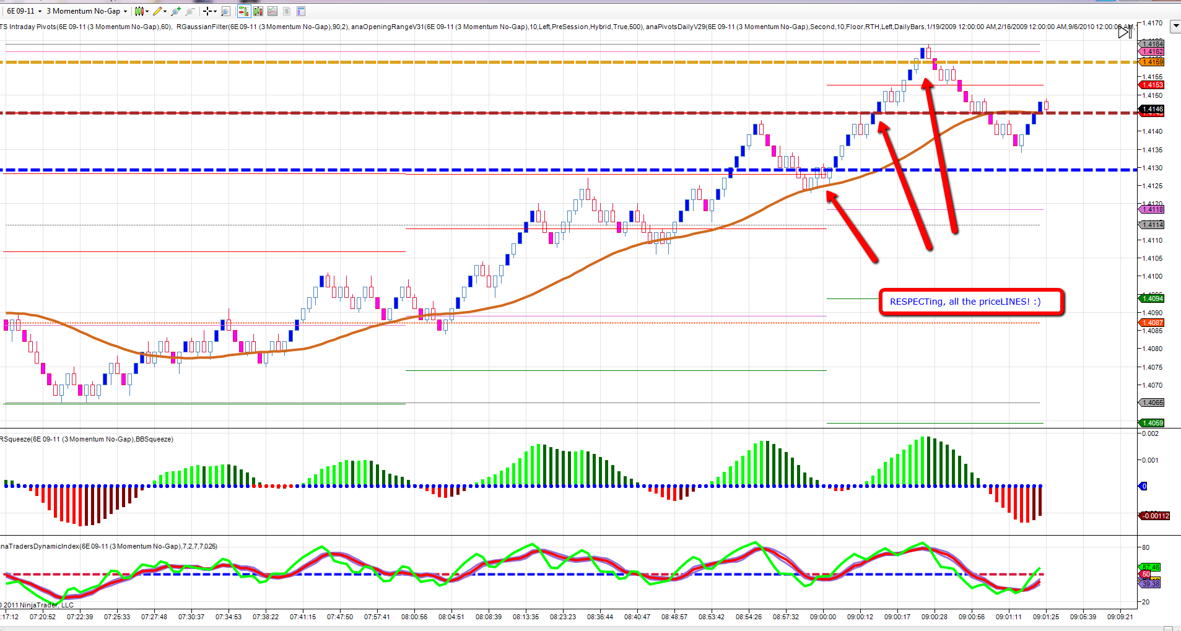Toggle the Chart Trader icon
Viewport: 1181px width, 631px height.
pyautogui.click(x=243, y=11)
